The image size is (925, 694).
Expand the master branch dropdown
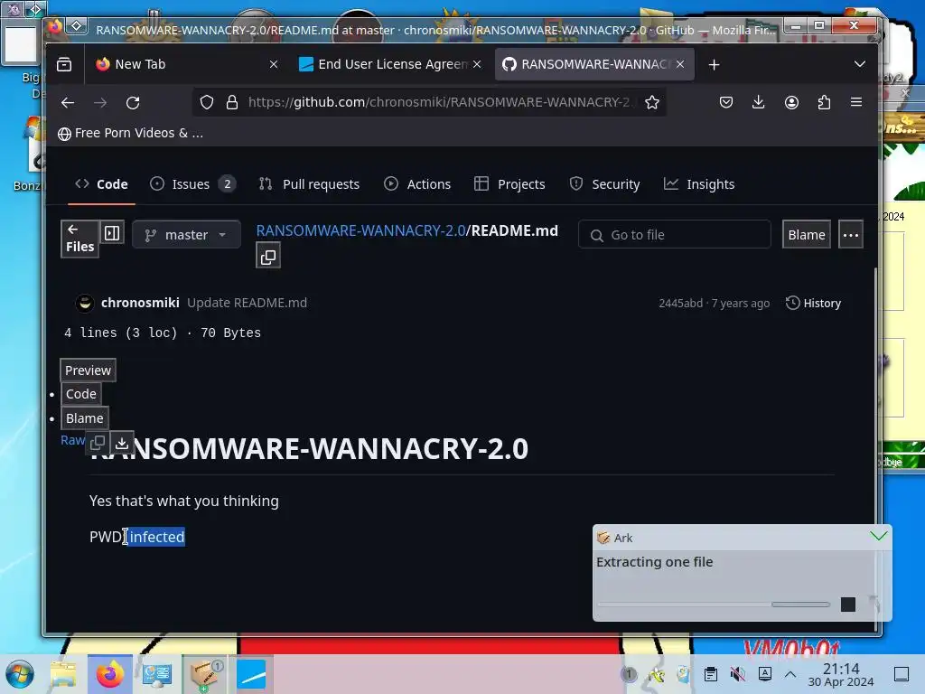[x=186, y=235]
